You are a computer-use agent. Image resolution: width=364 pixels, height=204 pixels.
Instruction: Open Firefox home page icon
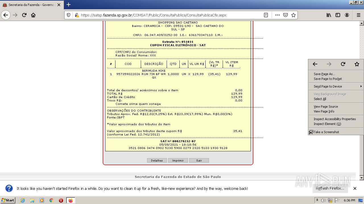tap(33, 15)
